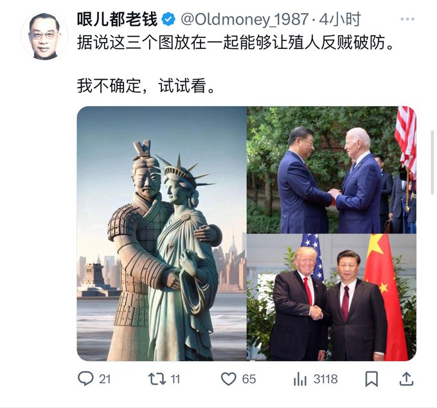Open the bottom-right photo with flags

332,297
